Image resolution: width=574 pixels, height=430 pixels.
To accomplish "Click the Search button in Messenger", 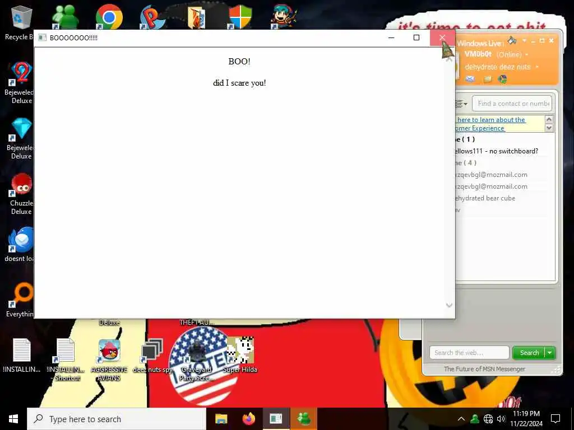I will pos(529,353).
